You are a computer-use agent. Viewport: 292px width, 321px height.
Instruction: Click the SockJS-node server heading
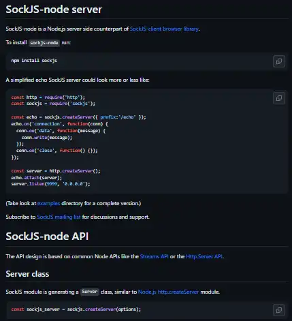pyautogui.click(x=54, y=10)
